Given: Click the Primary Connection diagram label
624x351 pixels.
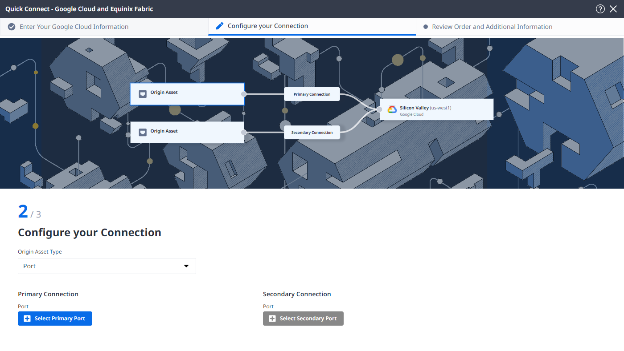Looking at the screenshot, I should [312, 94].
